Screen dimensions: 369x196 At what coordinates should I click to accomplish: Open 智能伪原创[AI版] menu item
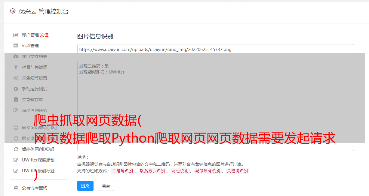[38, 149]
